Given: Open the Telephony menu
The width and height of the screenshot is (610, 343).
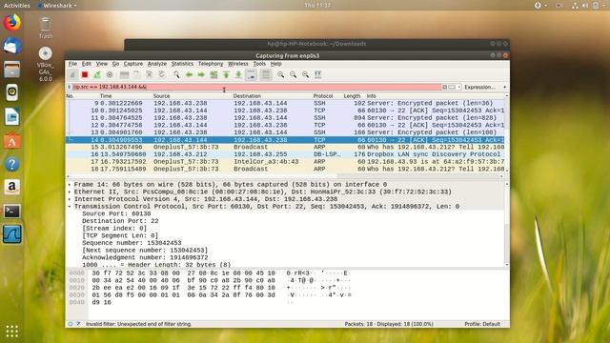Looking at the screenshot, I should (211, 64).
